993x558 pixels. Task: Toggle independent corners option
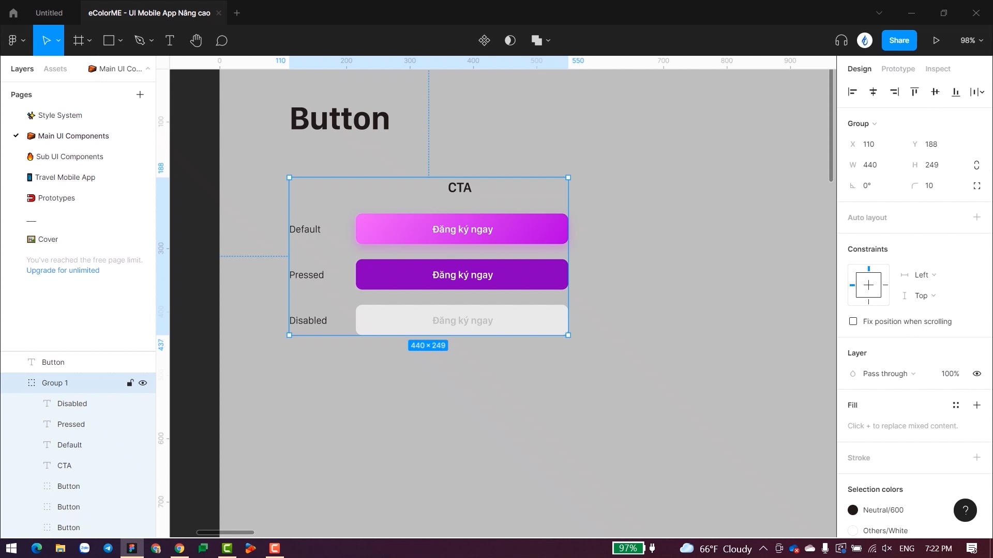tap(977, 185)
